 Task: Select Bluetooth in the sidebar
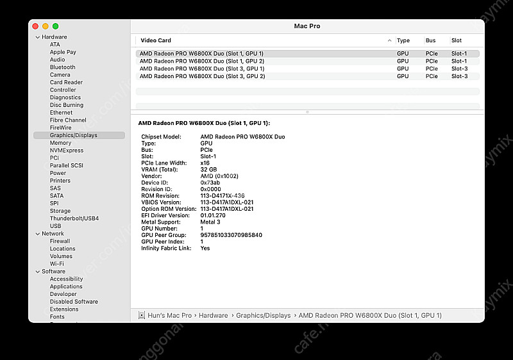click(62, 67)
